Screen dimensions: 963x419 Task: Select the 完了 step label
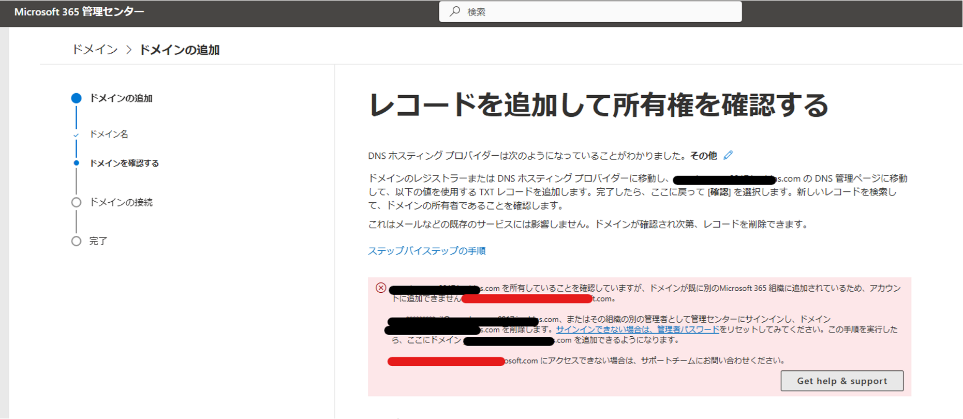click(x=98, y=241)
